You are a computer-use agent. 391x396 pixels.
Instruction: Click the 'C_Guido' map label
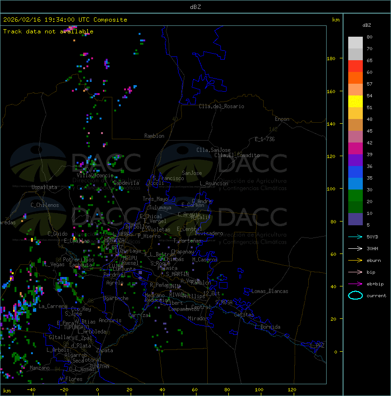coord(57,234)
